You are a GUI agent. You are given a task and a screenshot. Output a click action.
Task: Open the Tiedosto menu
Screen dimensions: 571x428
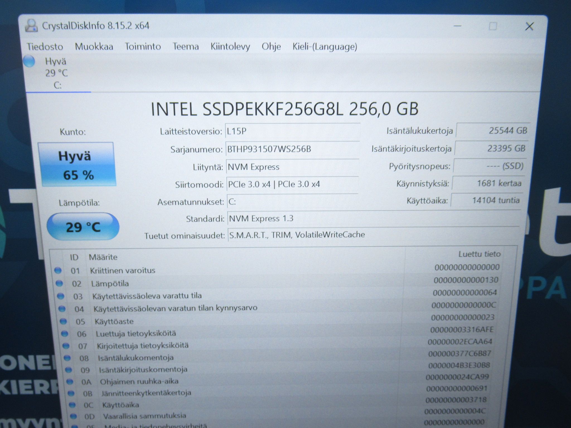click(45, 47)
